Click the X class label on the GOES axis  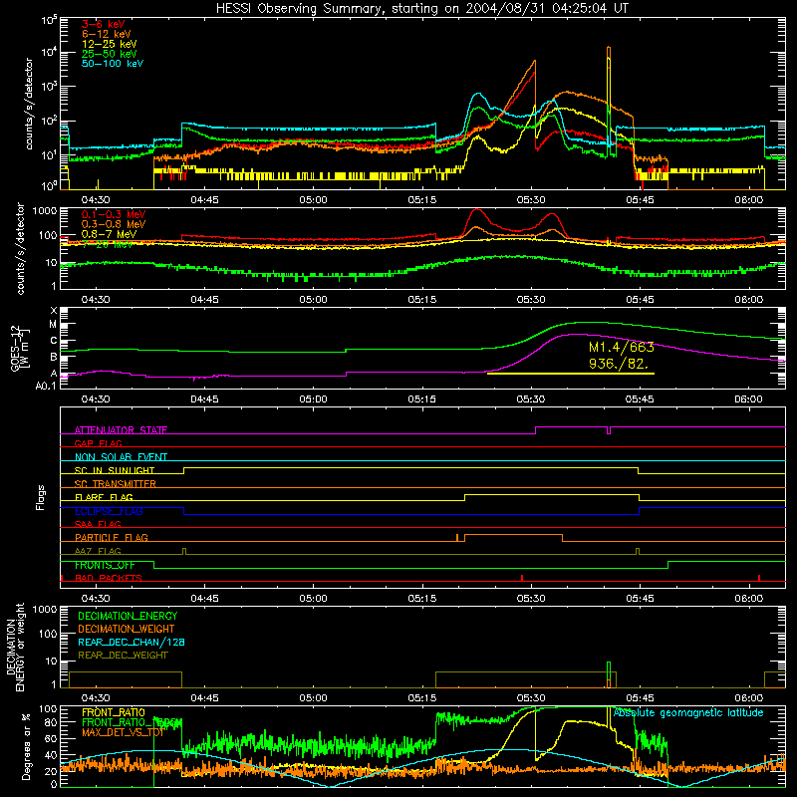pos(54,311)
